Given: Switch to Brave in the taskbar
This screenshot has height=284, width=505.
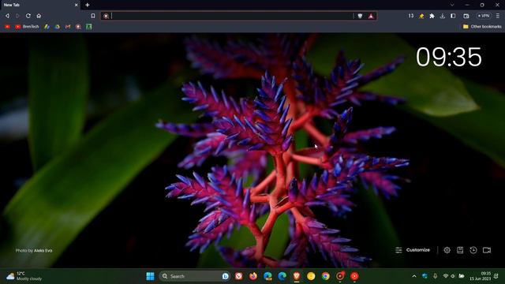Looking at the screenshot, I should click(x=297, y=276).
